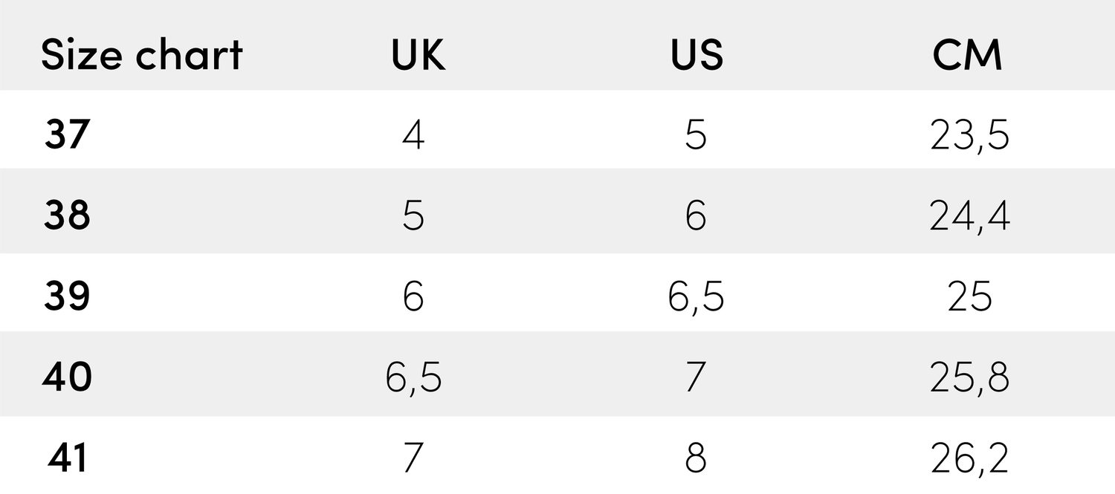Click the 24,4 CM cell
Viewport: 1115px width, 494px height.
[969, 217]
